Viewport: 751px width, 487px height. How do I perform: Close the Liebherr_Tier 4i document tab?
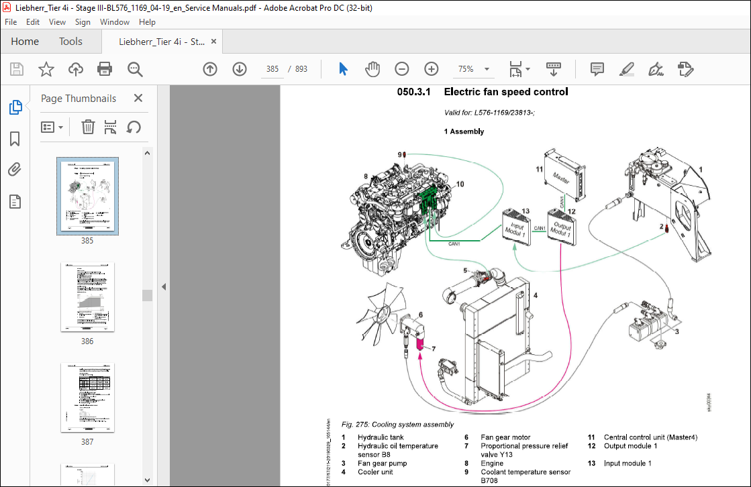click(x=213, y=42)
